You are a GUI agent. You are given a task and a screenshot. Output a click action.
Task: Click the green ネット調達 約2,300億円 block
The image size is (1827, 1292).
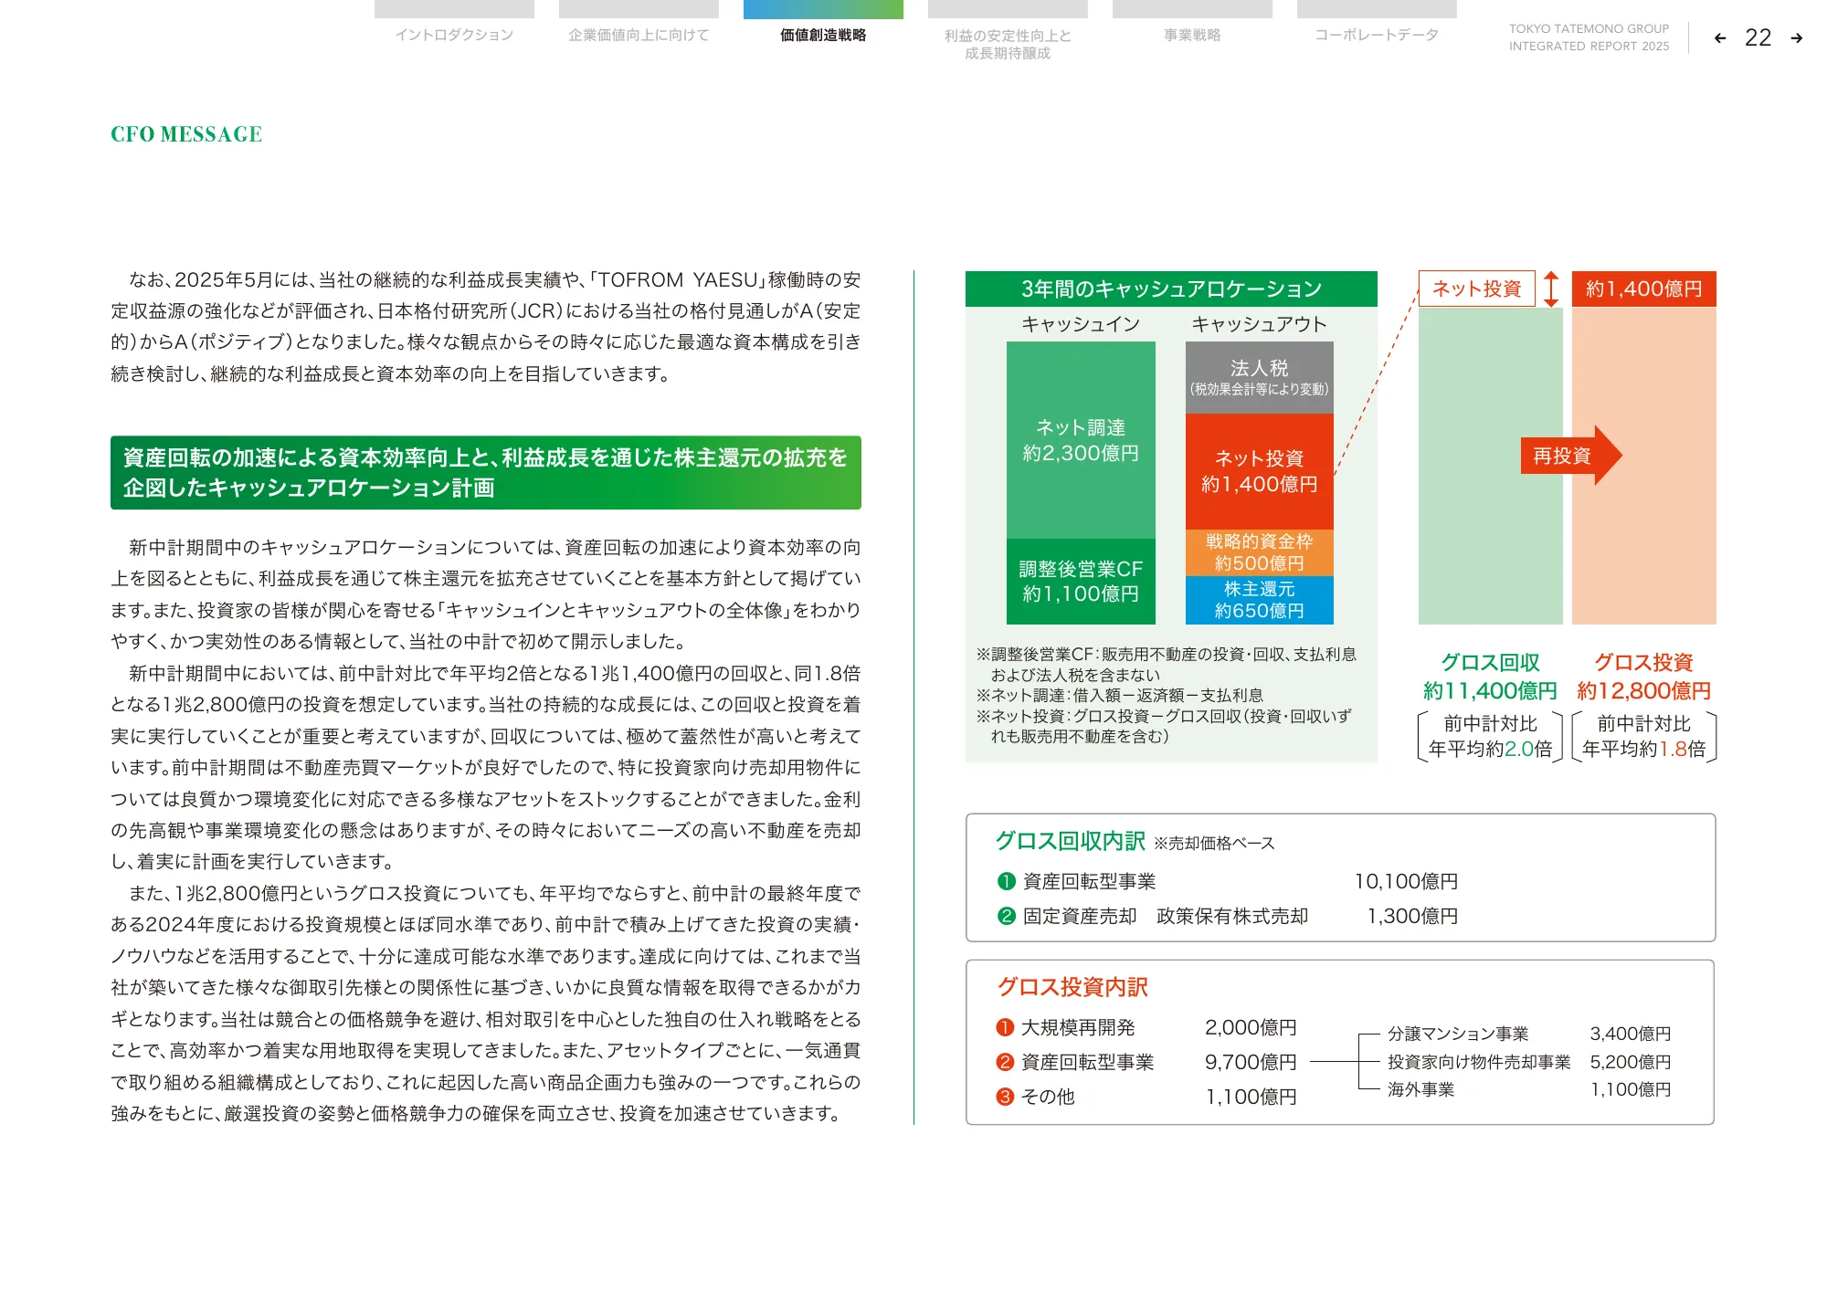(1081, 440)
